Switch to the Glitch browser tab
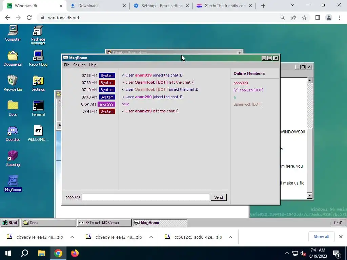 point(224,6)
